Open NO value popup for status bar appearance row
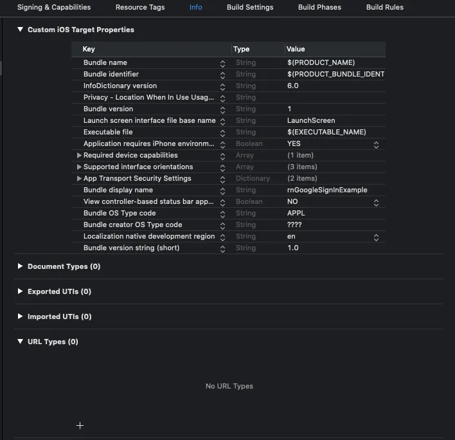The image size is (455, 440). pyautogui.click(x=376, y=203)
